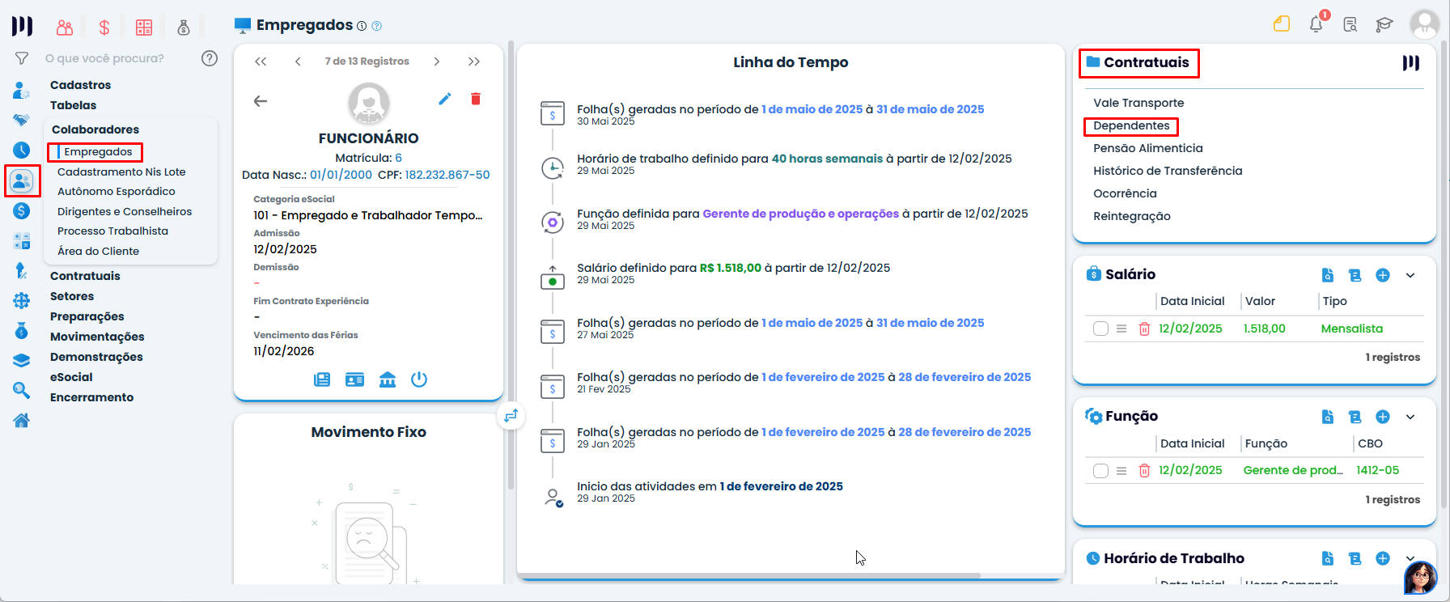
Task: Open Cadastramento Nis Lote menu item
Action: tap(121, 172)
